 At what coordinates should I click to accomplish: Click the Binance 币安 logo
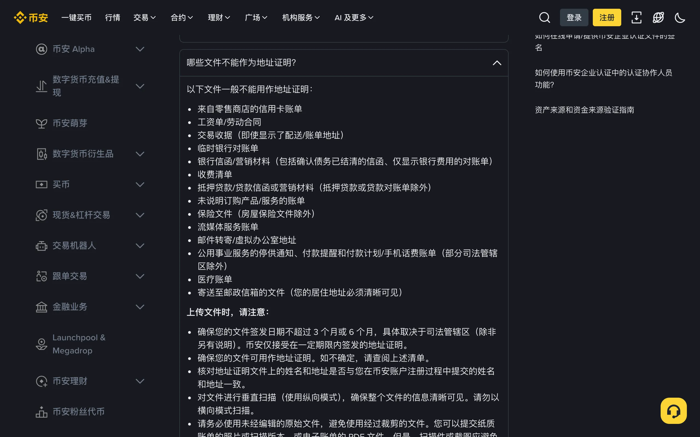point(31,18)
